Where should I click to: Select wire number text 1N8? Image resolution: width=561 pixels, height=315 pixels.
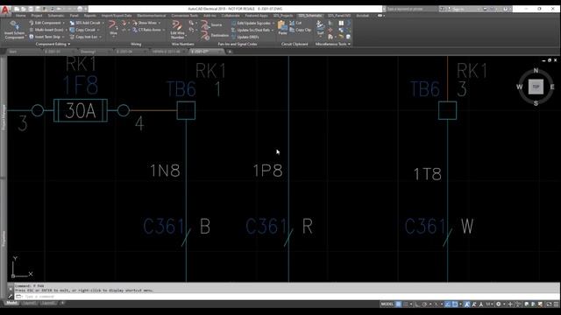point(165,171)
